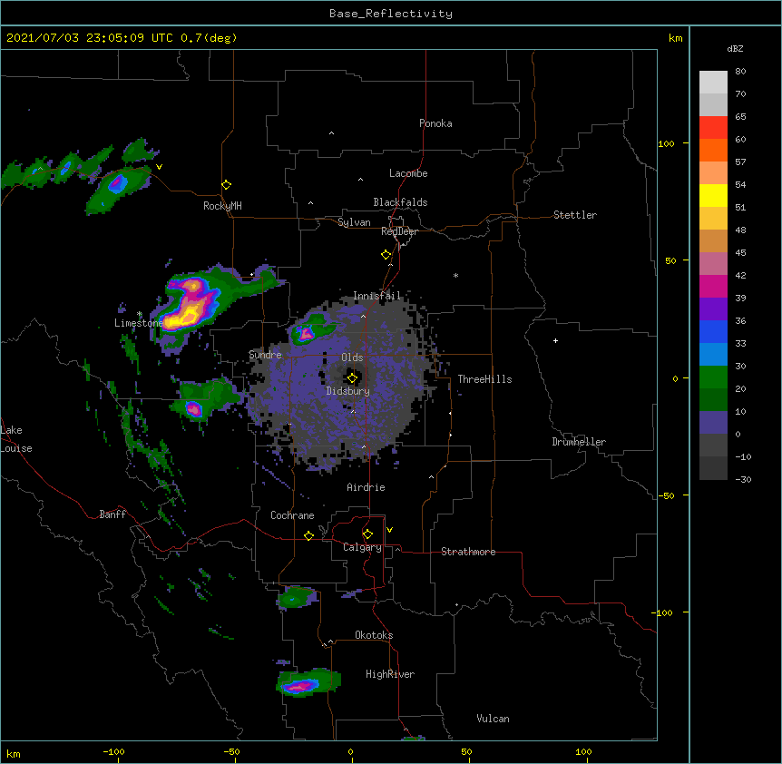Click the yellow v marker northeast of Calgary

(389, 530)
